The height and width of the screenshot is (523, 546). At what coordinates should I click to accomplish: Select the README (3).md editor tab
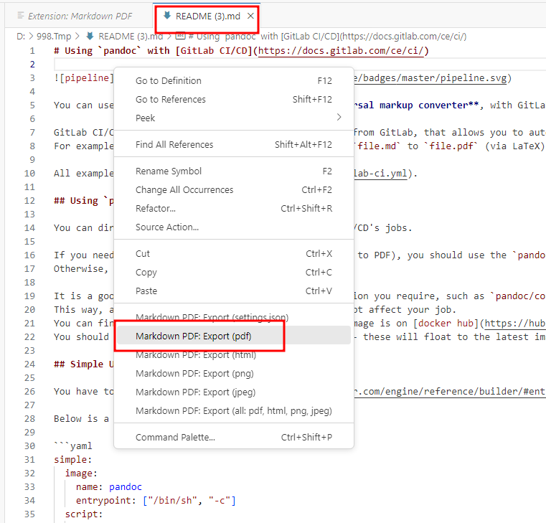[x=207, y=17]
